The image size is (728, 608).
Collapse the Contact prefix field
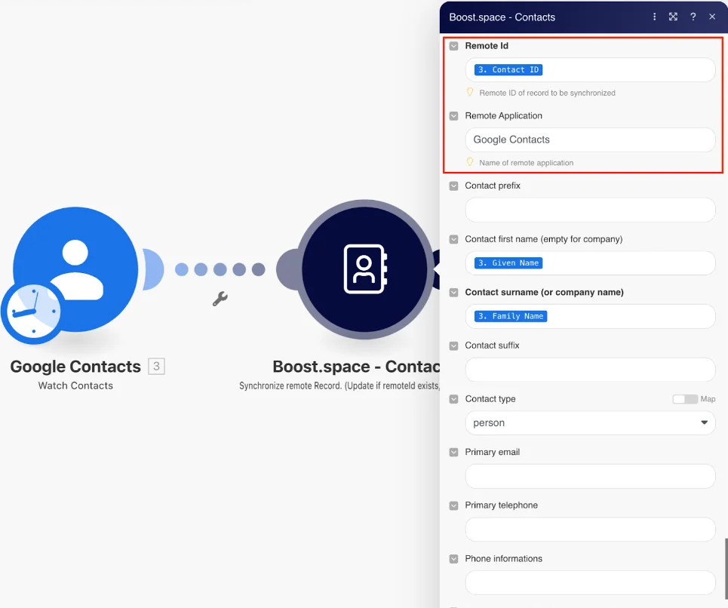coord(453,186)
